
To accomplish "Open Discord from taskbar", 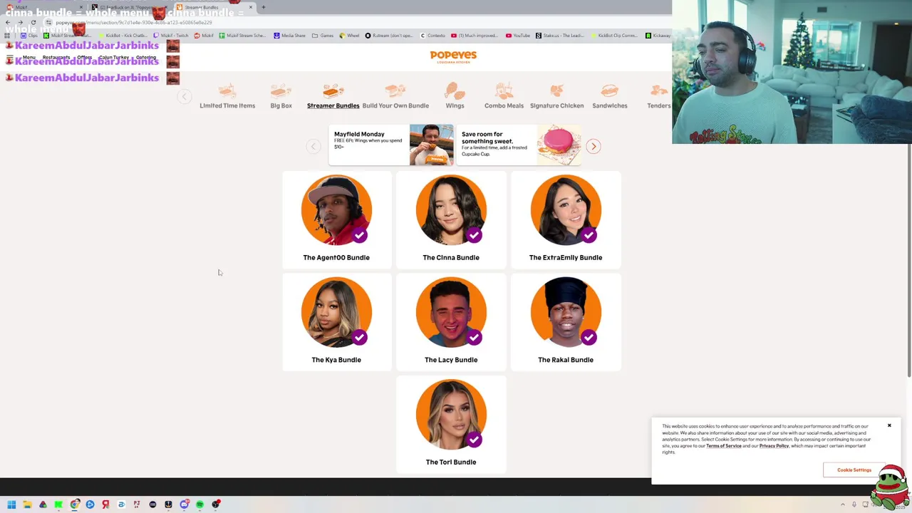I will point(184,504).
